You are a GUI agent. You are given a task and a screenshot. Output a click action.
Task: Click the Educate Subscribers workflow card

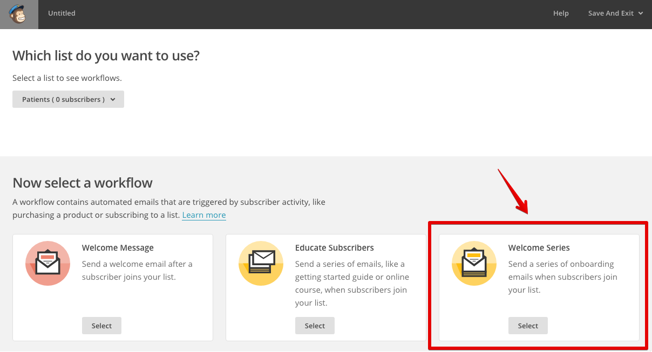click(x=325, y=287)
